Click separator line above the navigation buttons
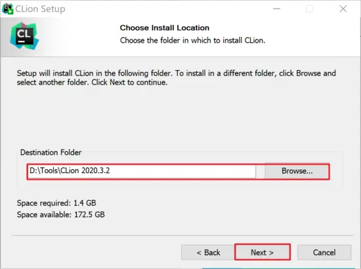Screen dimensions: 361x269 pyautogui.click(x=182, y=236)
